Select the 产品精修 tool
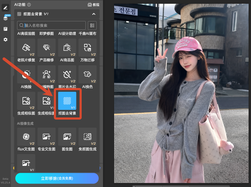This screenshot has width=251, height=187. [x=47, y=51]
